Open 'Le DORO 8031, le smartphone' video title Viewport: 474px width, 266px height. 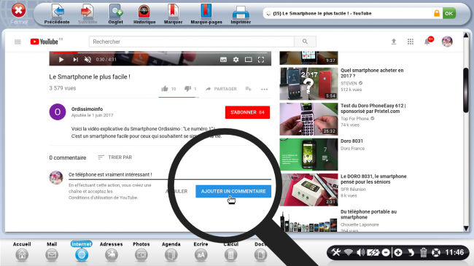point(373,179)
